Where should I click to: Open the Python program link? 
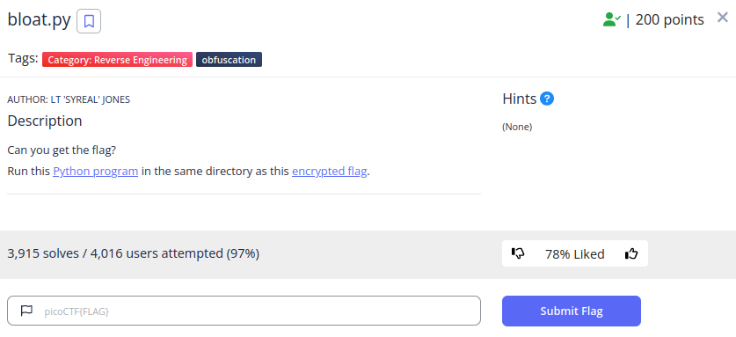click(95, 171)
